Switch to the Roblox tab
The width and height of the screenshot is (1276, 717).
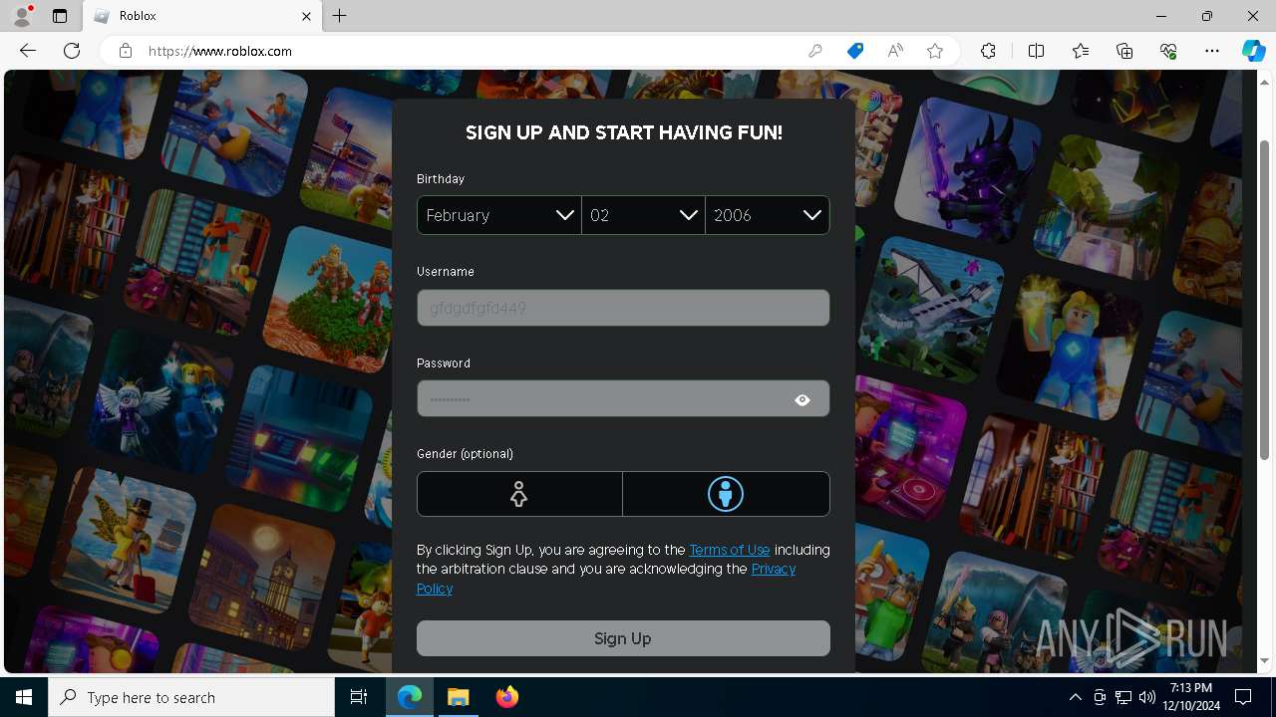click(202, 16)
